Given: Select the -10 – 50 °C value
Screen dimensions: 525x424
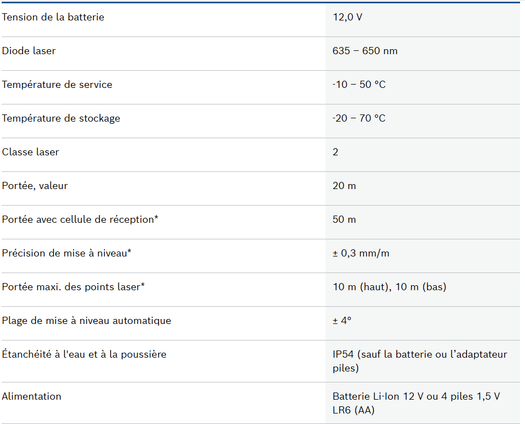Looking at the screenshot, I should coord(359,85).
